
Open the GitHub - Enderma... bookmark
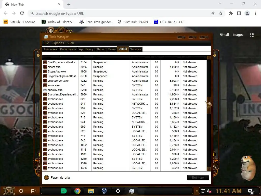coord(20,22)
